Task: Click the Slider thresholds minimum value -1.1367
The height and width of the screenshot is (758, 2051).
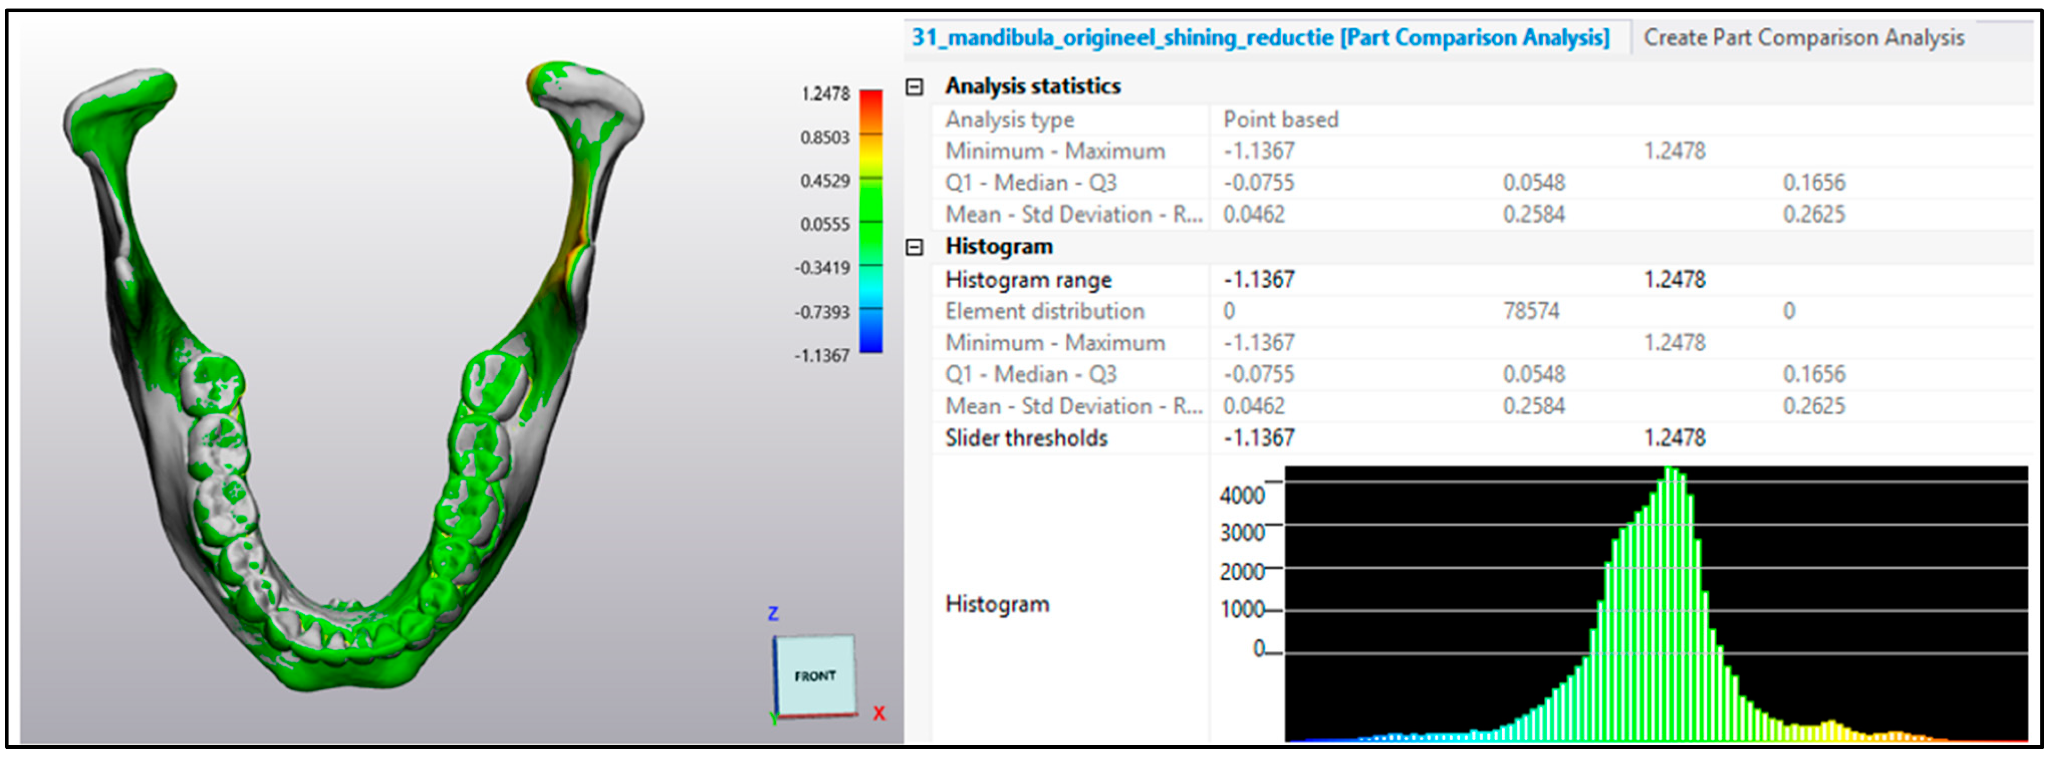Action: click(x=1259, y=438)
